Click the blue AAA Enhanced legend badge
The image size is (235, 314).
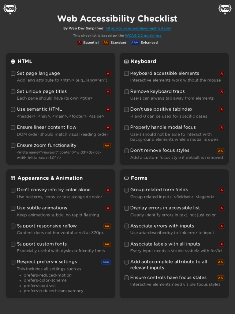click(135, 43)
